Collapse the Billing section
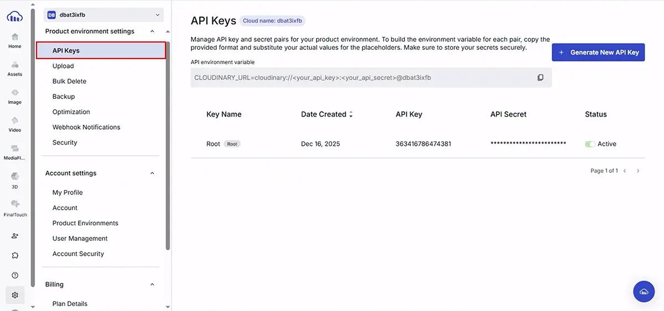Screen dimensions: 664x311 [x=153, y=284]
